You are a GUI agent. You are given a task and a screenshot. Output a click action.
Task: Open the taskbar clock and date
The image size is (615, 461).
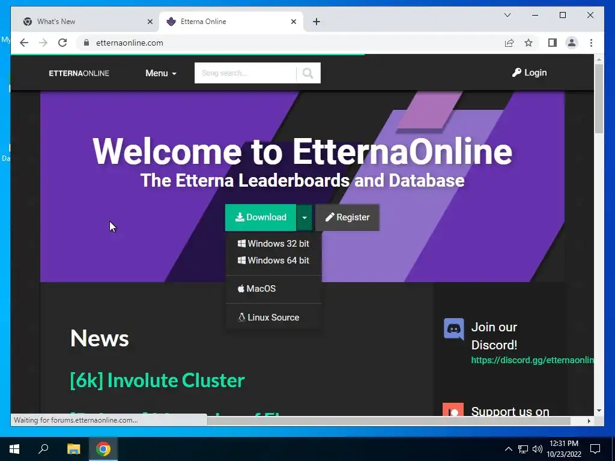click(x=563, y=449)
